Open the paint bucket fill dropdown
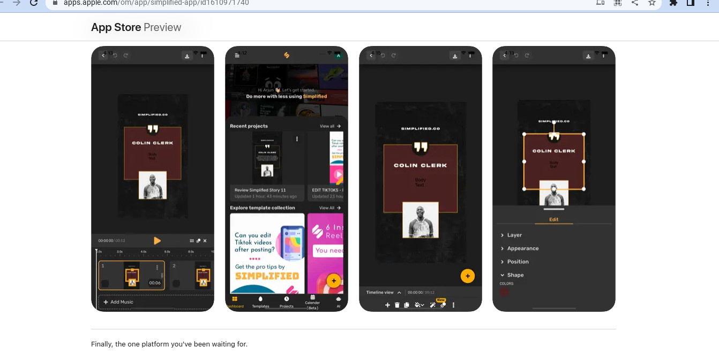 (x=420, y=305)
